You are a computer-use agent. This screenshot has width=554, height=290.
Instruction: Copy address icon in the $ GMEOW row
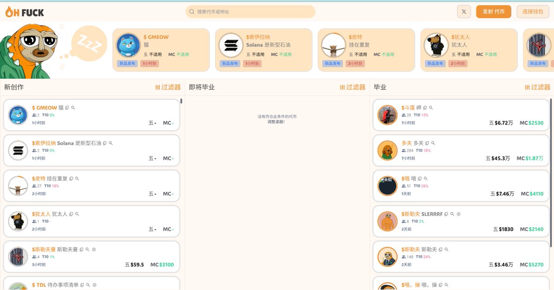click(x=67, y=108)
